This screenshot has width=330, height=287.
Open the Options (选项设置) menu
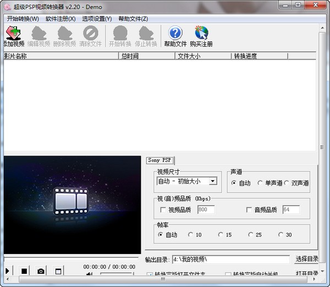pos(97,18)
